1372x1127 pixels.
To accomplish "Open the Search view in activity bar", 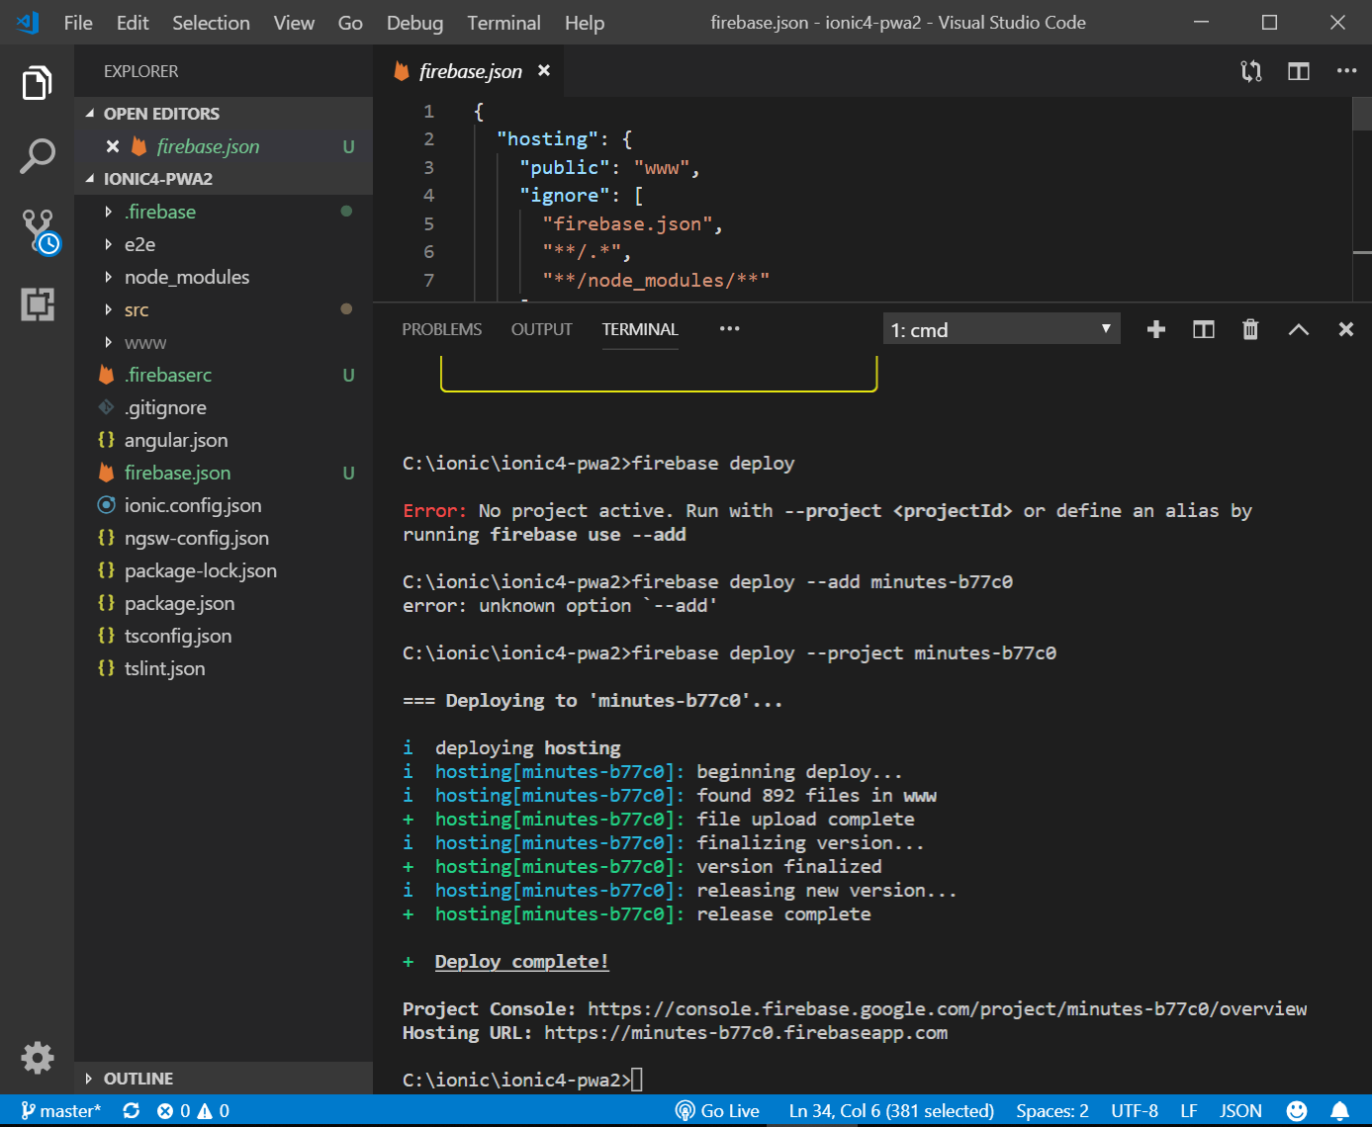I will 37,156.
